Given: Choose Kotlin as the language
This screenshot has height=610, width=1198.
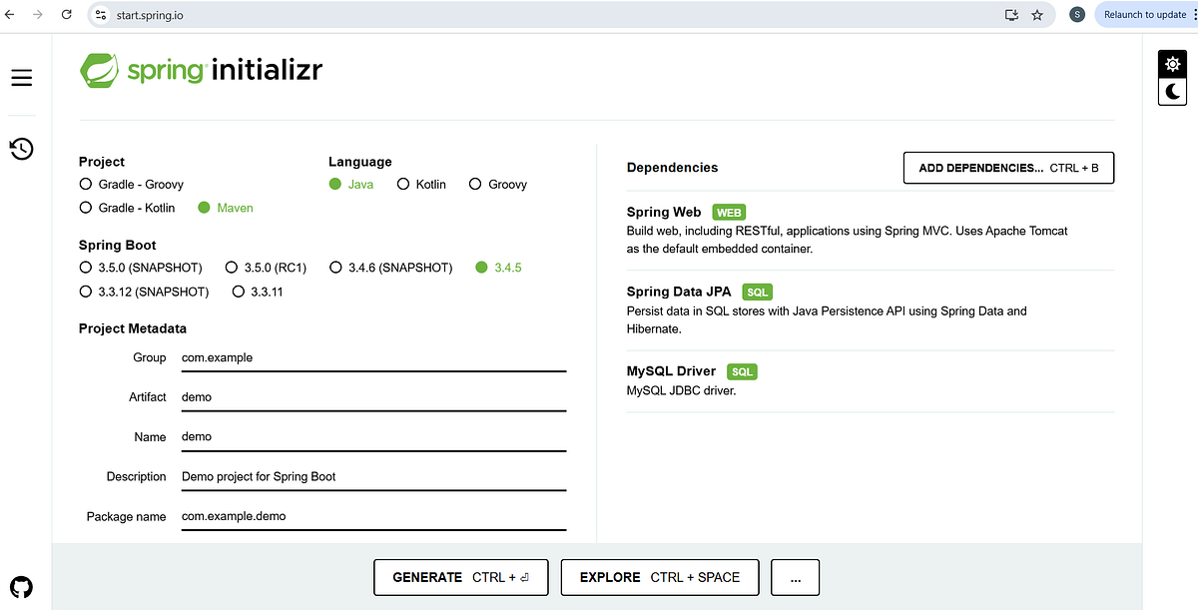Looking at the screenshot, I should point(421,185).
